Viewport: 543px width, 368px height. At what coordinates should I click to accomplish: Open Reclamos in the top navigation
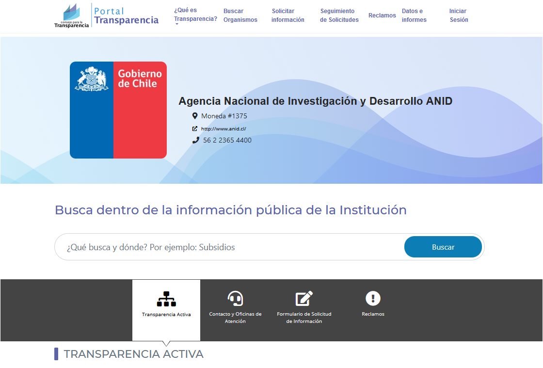[x=382, y=16]
